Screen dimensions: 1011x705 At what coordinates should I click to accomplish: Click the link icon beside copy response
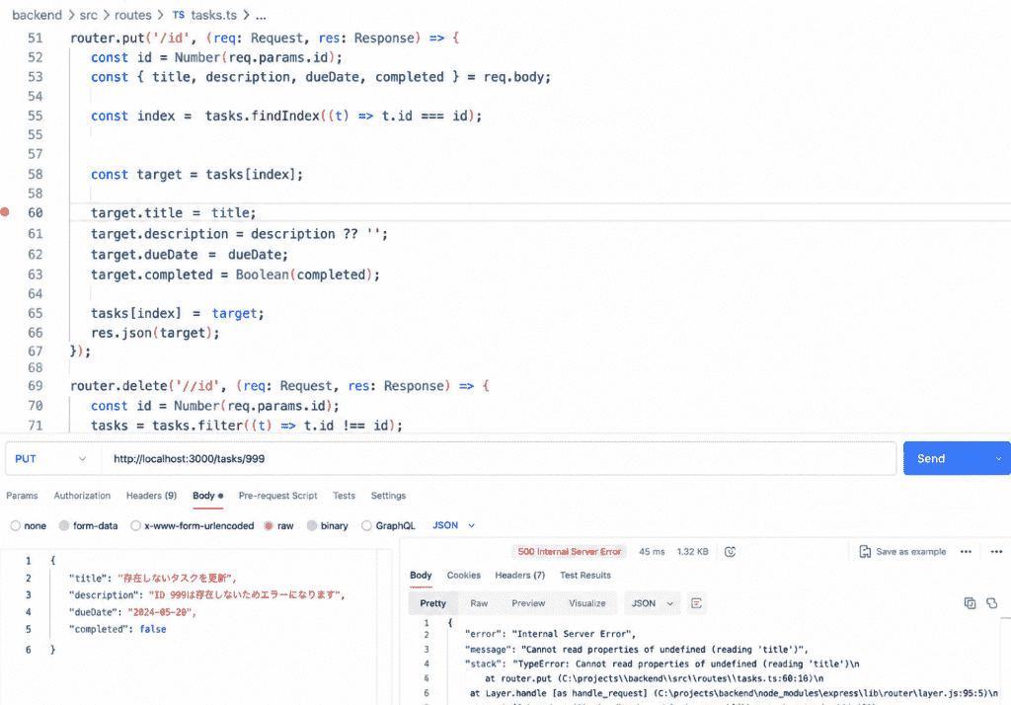click(x=991, y=603)
